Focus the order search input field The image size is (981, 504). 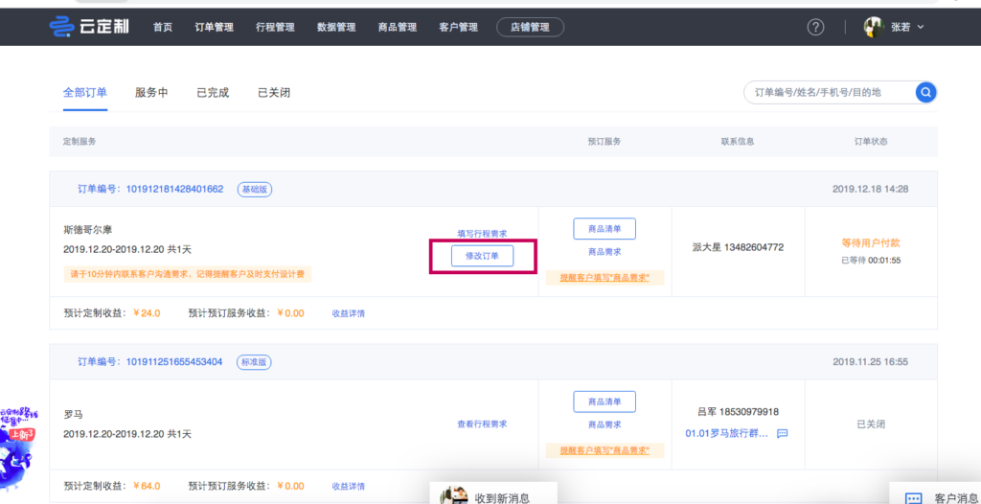829,92
